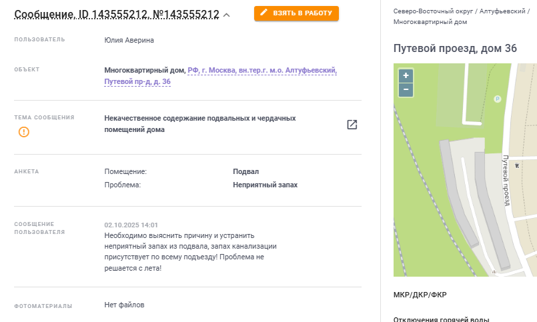Click the 'Путевой проезд, дом 36' heading
This screenshot has width=537, height=322.
pyautogui.click(x=455, y=48)
